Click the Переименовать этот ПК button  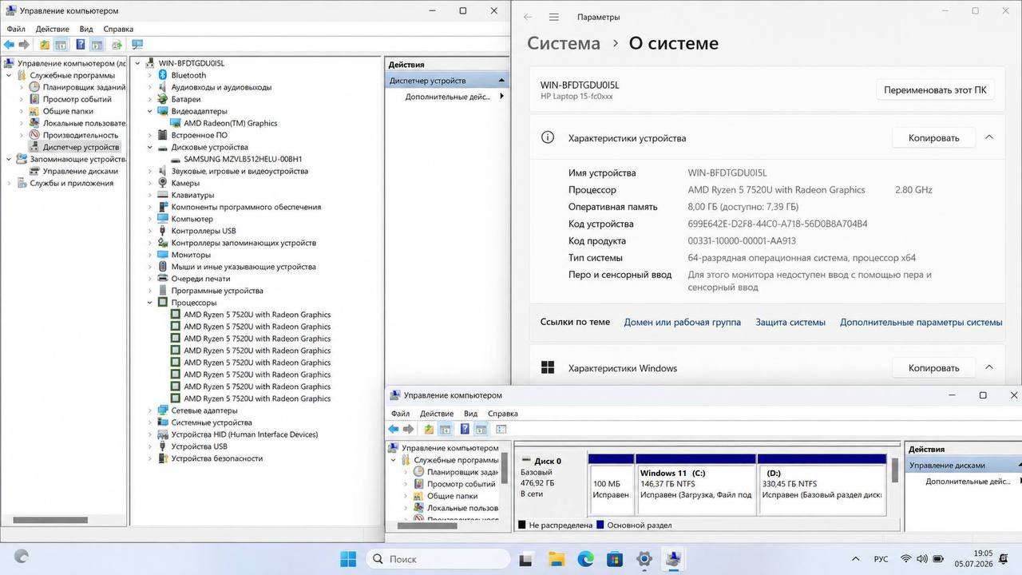tap(935, 90)
